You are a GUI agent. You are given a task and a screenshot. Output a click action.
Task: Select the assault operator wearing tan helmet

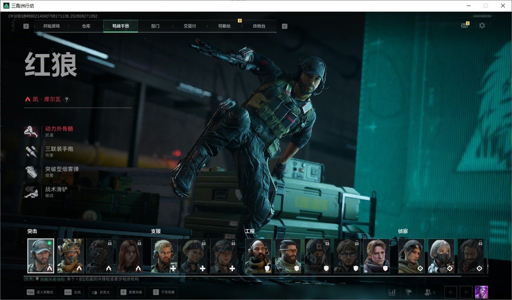[x=70, y=256]
